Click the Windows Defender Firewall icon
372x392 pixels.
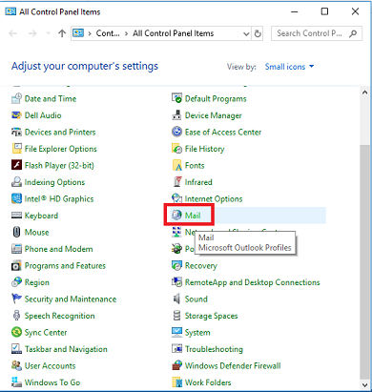tap(176, 365)
